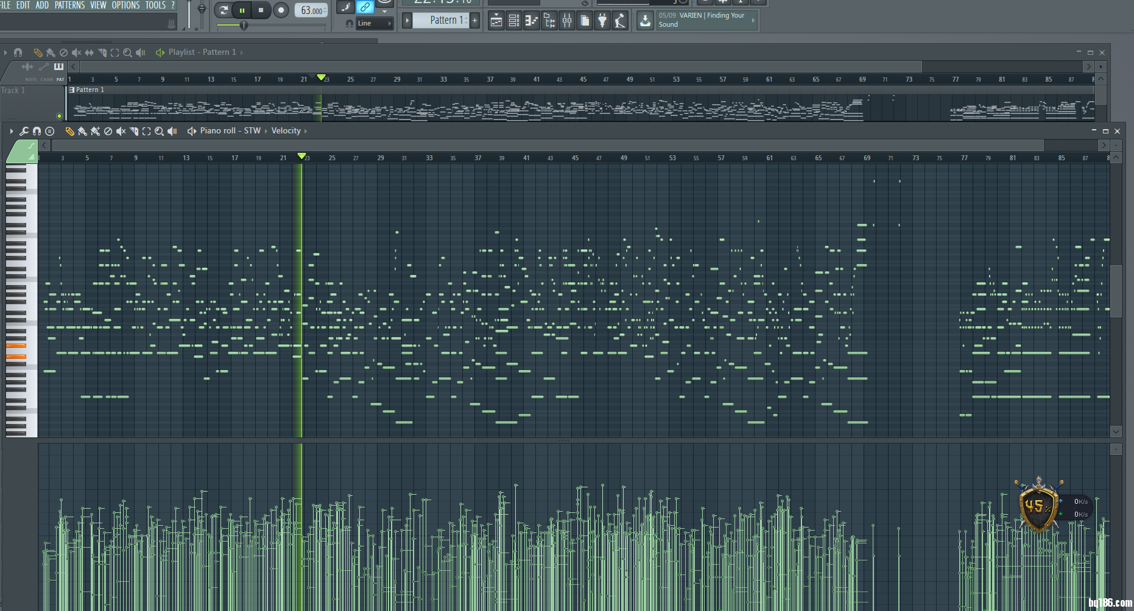Open the browser/plugin picker button
The width and height of the screenshot is (1134, 611).
coord(549,21)
